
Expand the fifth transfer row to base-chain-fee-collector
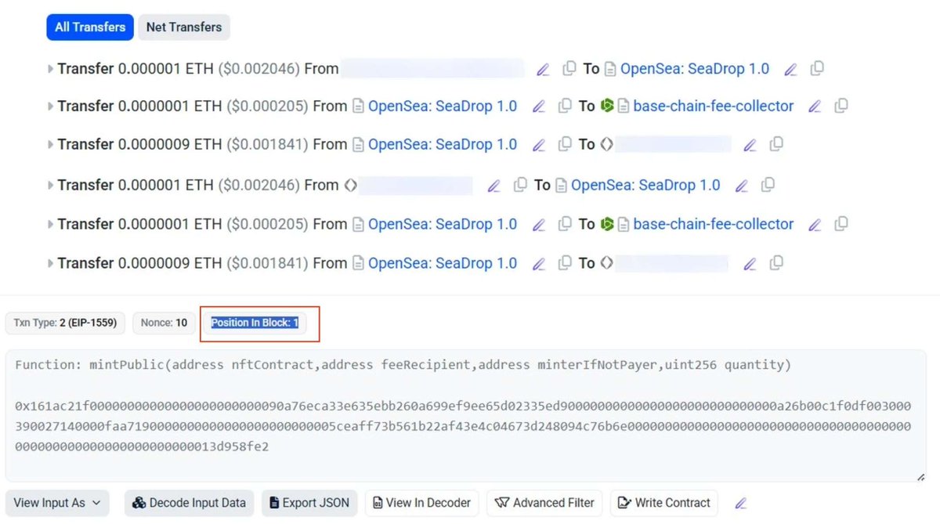click(51, 224)
